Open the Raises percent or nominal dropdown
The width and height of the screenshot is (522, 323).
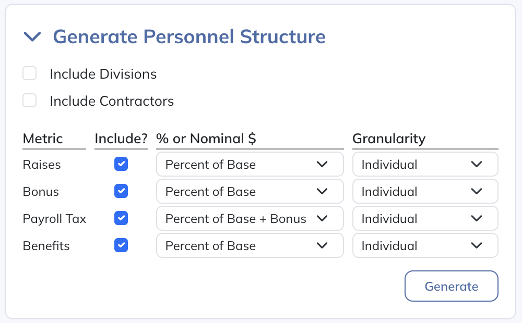point(250,165)
